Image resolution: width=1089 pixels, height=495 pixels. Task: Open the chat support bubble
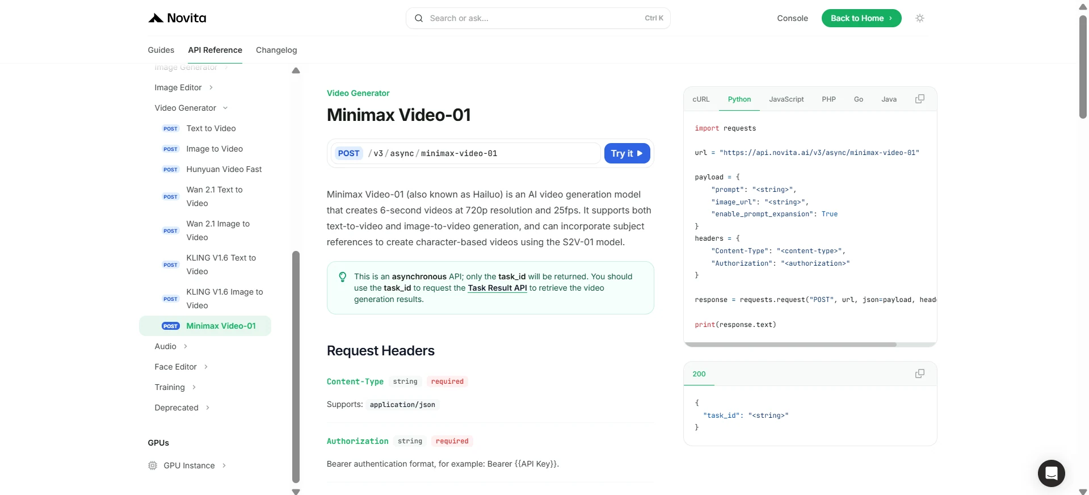click(1051, 473)
